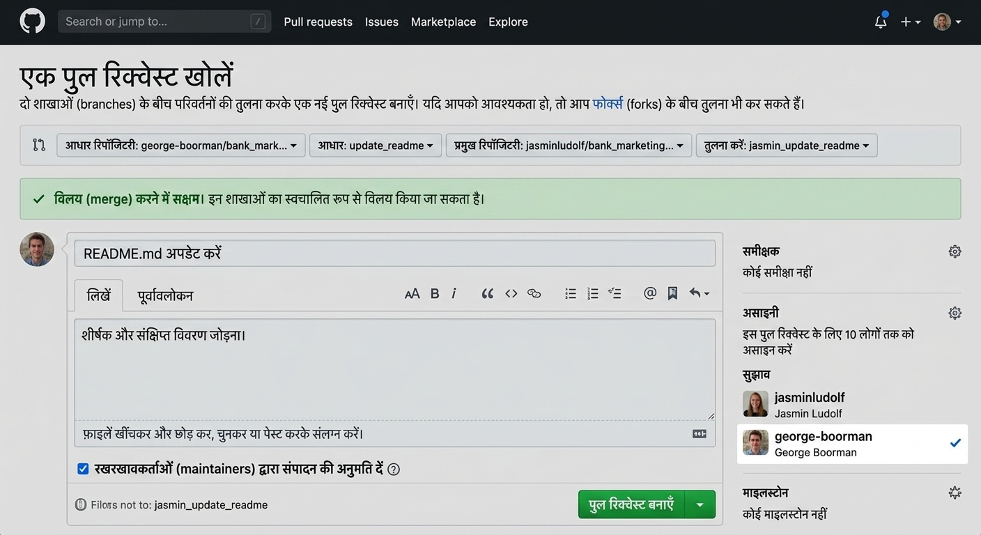Click the file attach drop area text
981x535 pixels.
223,433
